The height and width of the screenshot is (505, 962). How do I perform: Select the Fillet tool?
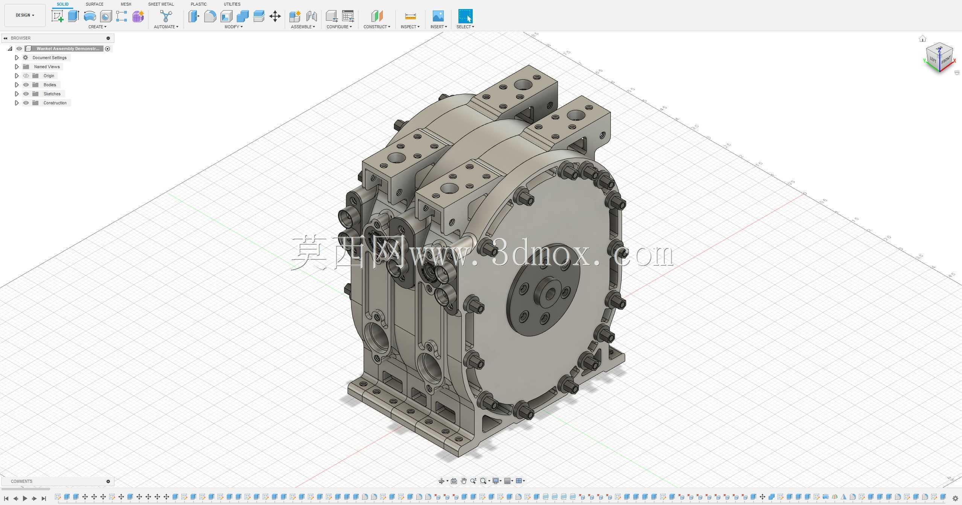210,16
